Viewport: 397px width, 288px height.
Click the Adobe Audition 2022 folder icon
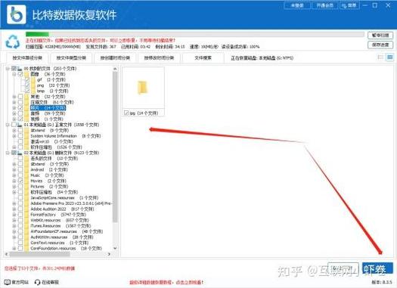pyautogui.click(x=26, y=209)
